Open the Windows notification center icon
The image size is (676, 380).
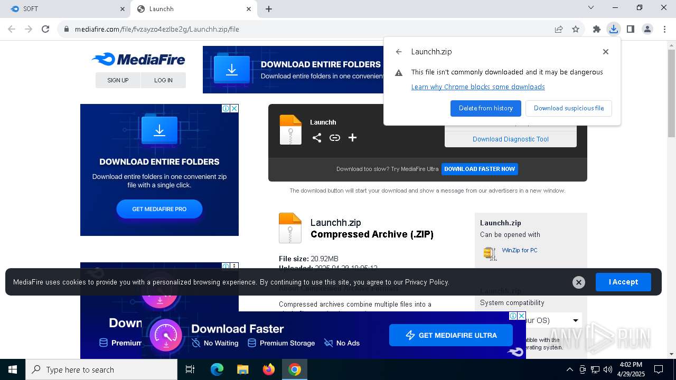(x=659, y=369)
